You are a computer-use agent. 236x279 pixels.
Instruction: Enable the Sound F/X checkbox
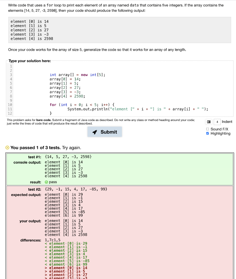pyautogui.click(x=207, y=129)
